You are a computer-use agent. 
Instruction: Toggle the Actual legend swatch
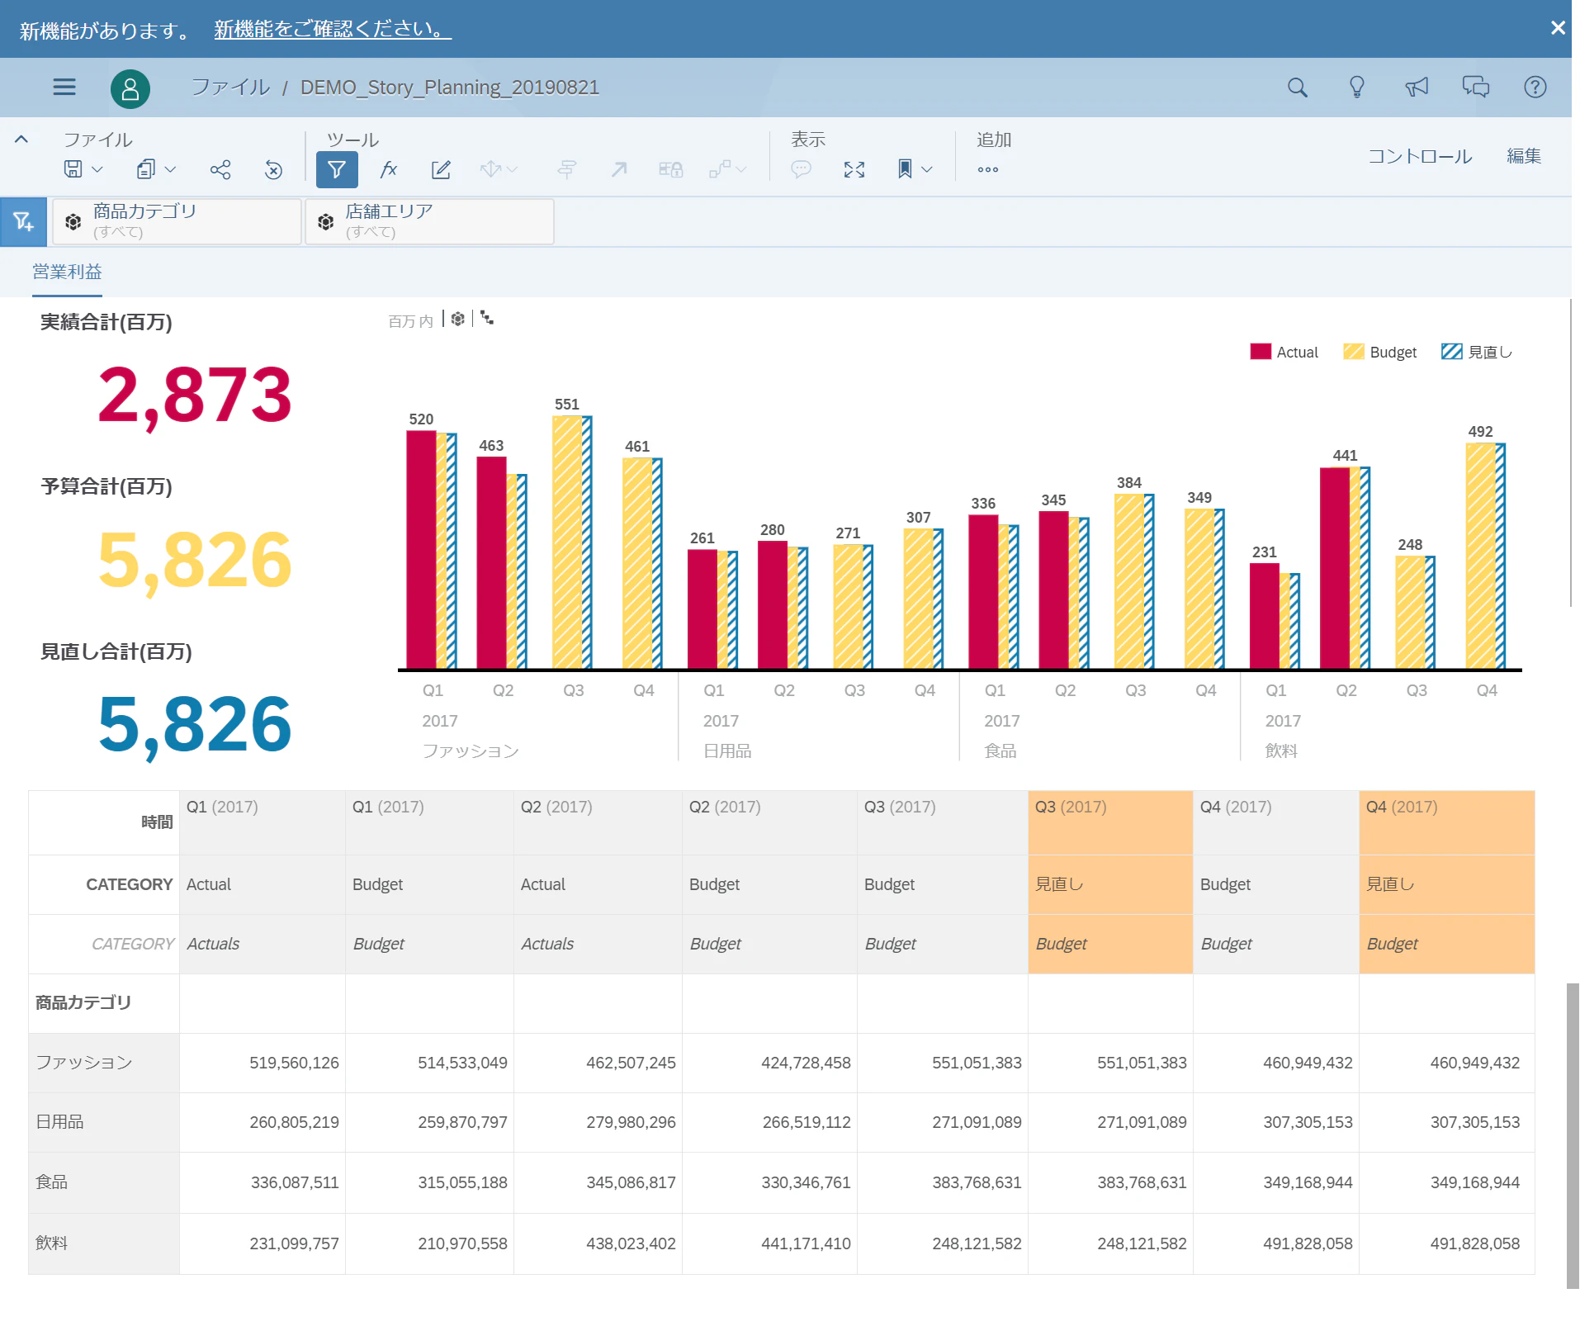[1261, 352]
